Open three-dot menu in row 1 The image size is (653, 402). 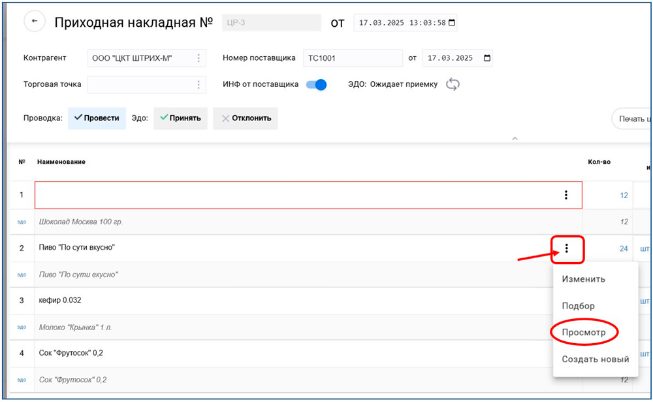pyautogui.click(x=565, y=195)
